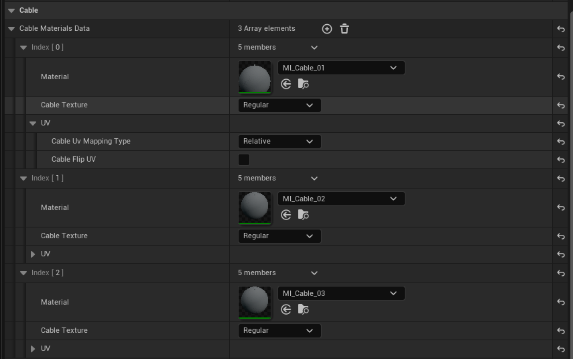Viewport: 573px width, 359px height.
Task: Collapse the Cable category section
Action: (x=11, y=11)
